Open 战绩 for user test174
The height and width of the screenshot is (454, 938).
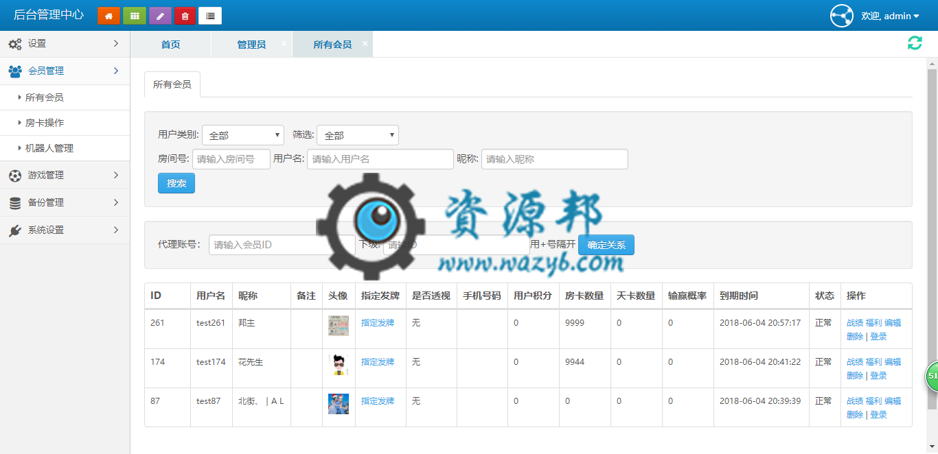point(855,362)
